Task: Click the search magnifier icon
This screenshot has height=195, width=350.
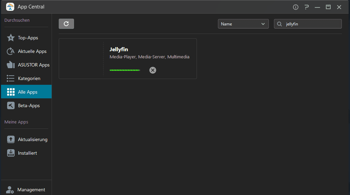Action: (x=280, y=24)
